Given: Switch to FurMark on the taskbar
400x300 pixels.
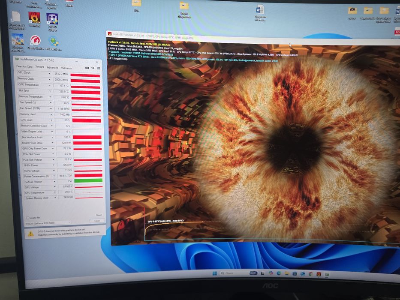Looking at the screenshot, I should (x=319, y=274).
